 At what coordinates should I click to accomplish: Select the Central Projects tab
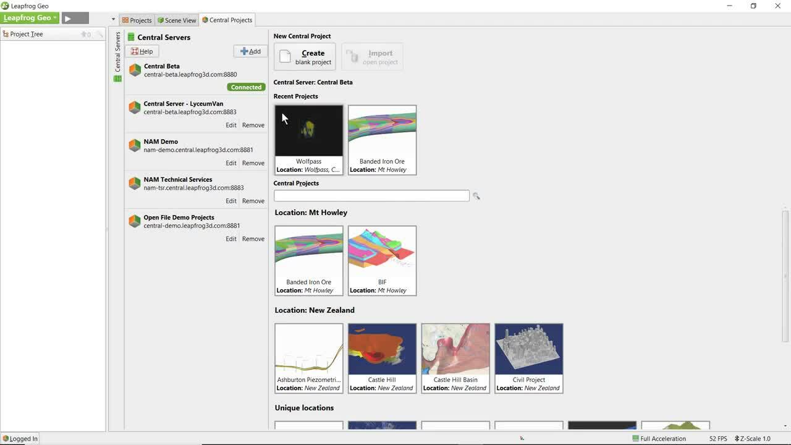pyautogui.click(x=227, y=20)
